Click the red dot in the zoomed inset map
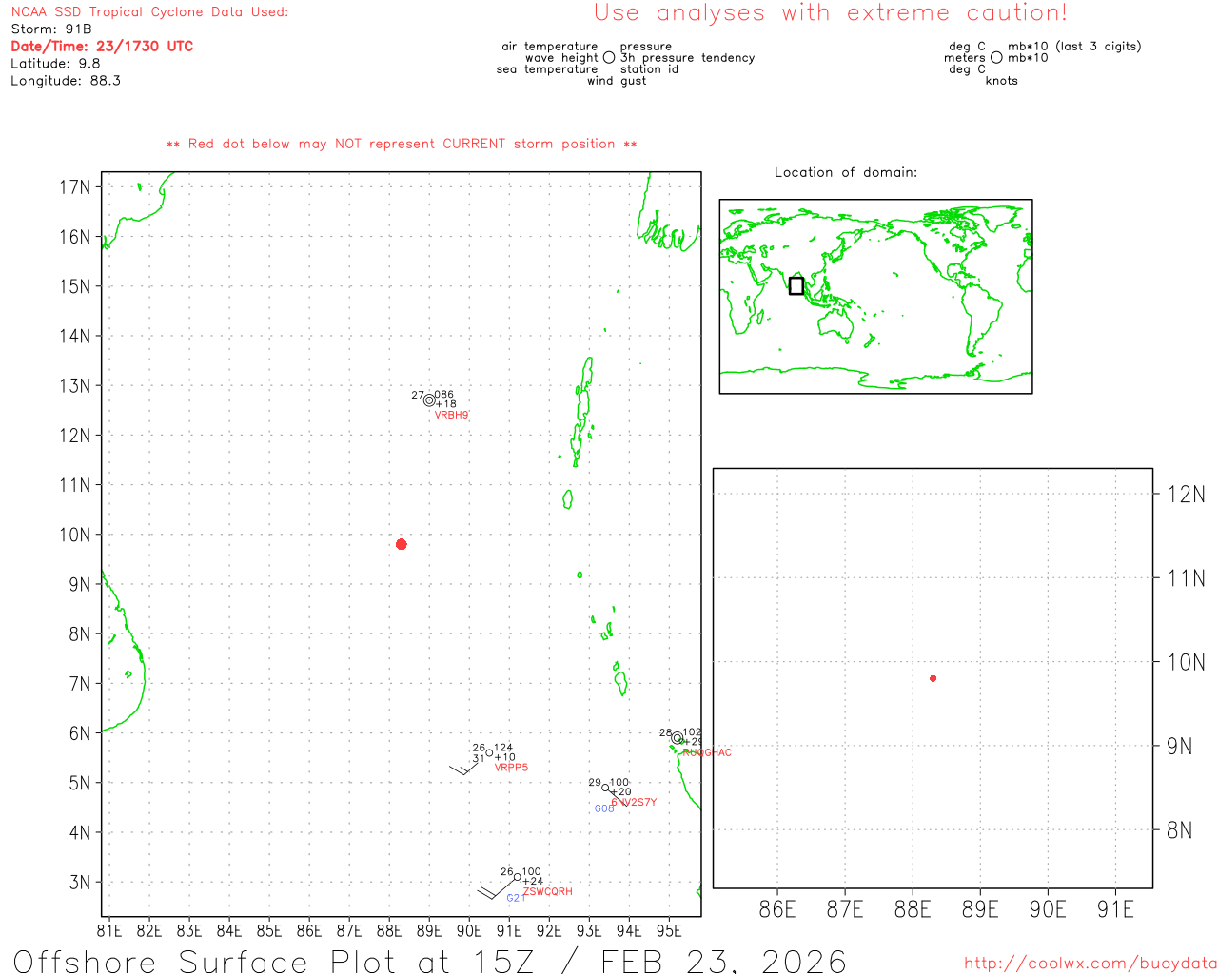Viewport: 1218px width, 974px height. (933, 678)
